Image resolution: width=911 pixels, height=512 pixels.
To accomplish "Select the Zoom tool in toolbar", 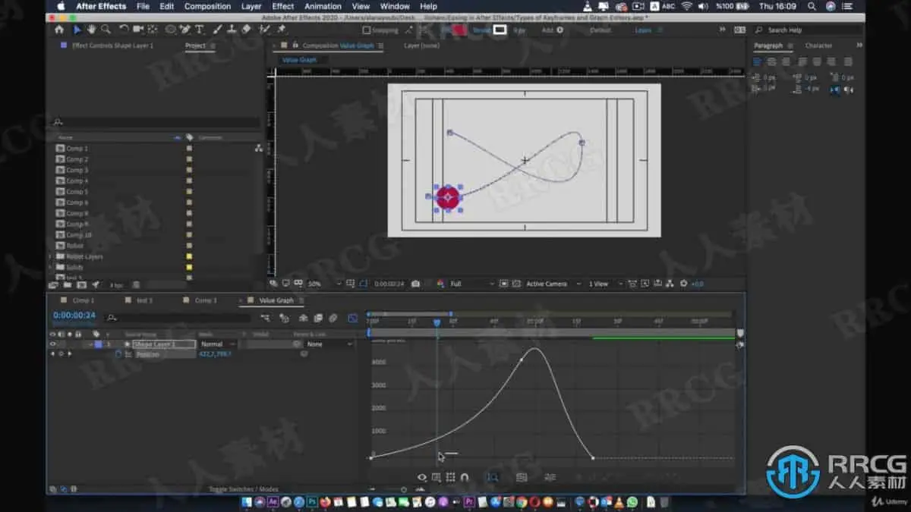I will coord(106,30).
